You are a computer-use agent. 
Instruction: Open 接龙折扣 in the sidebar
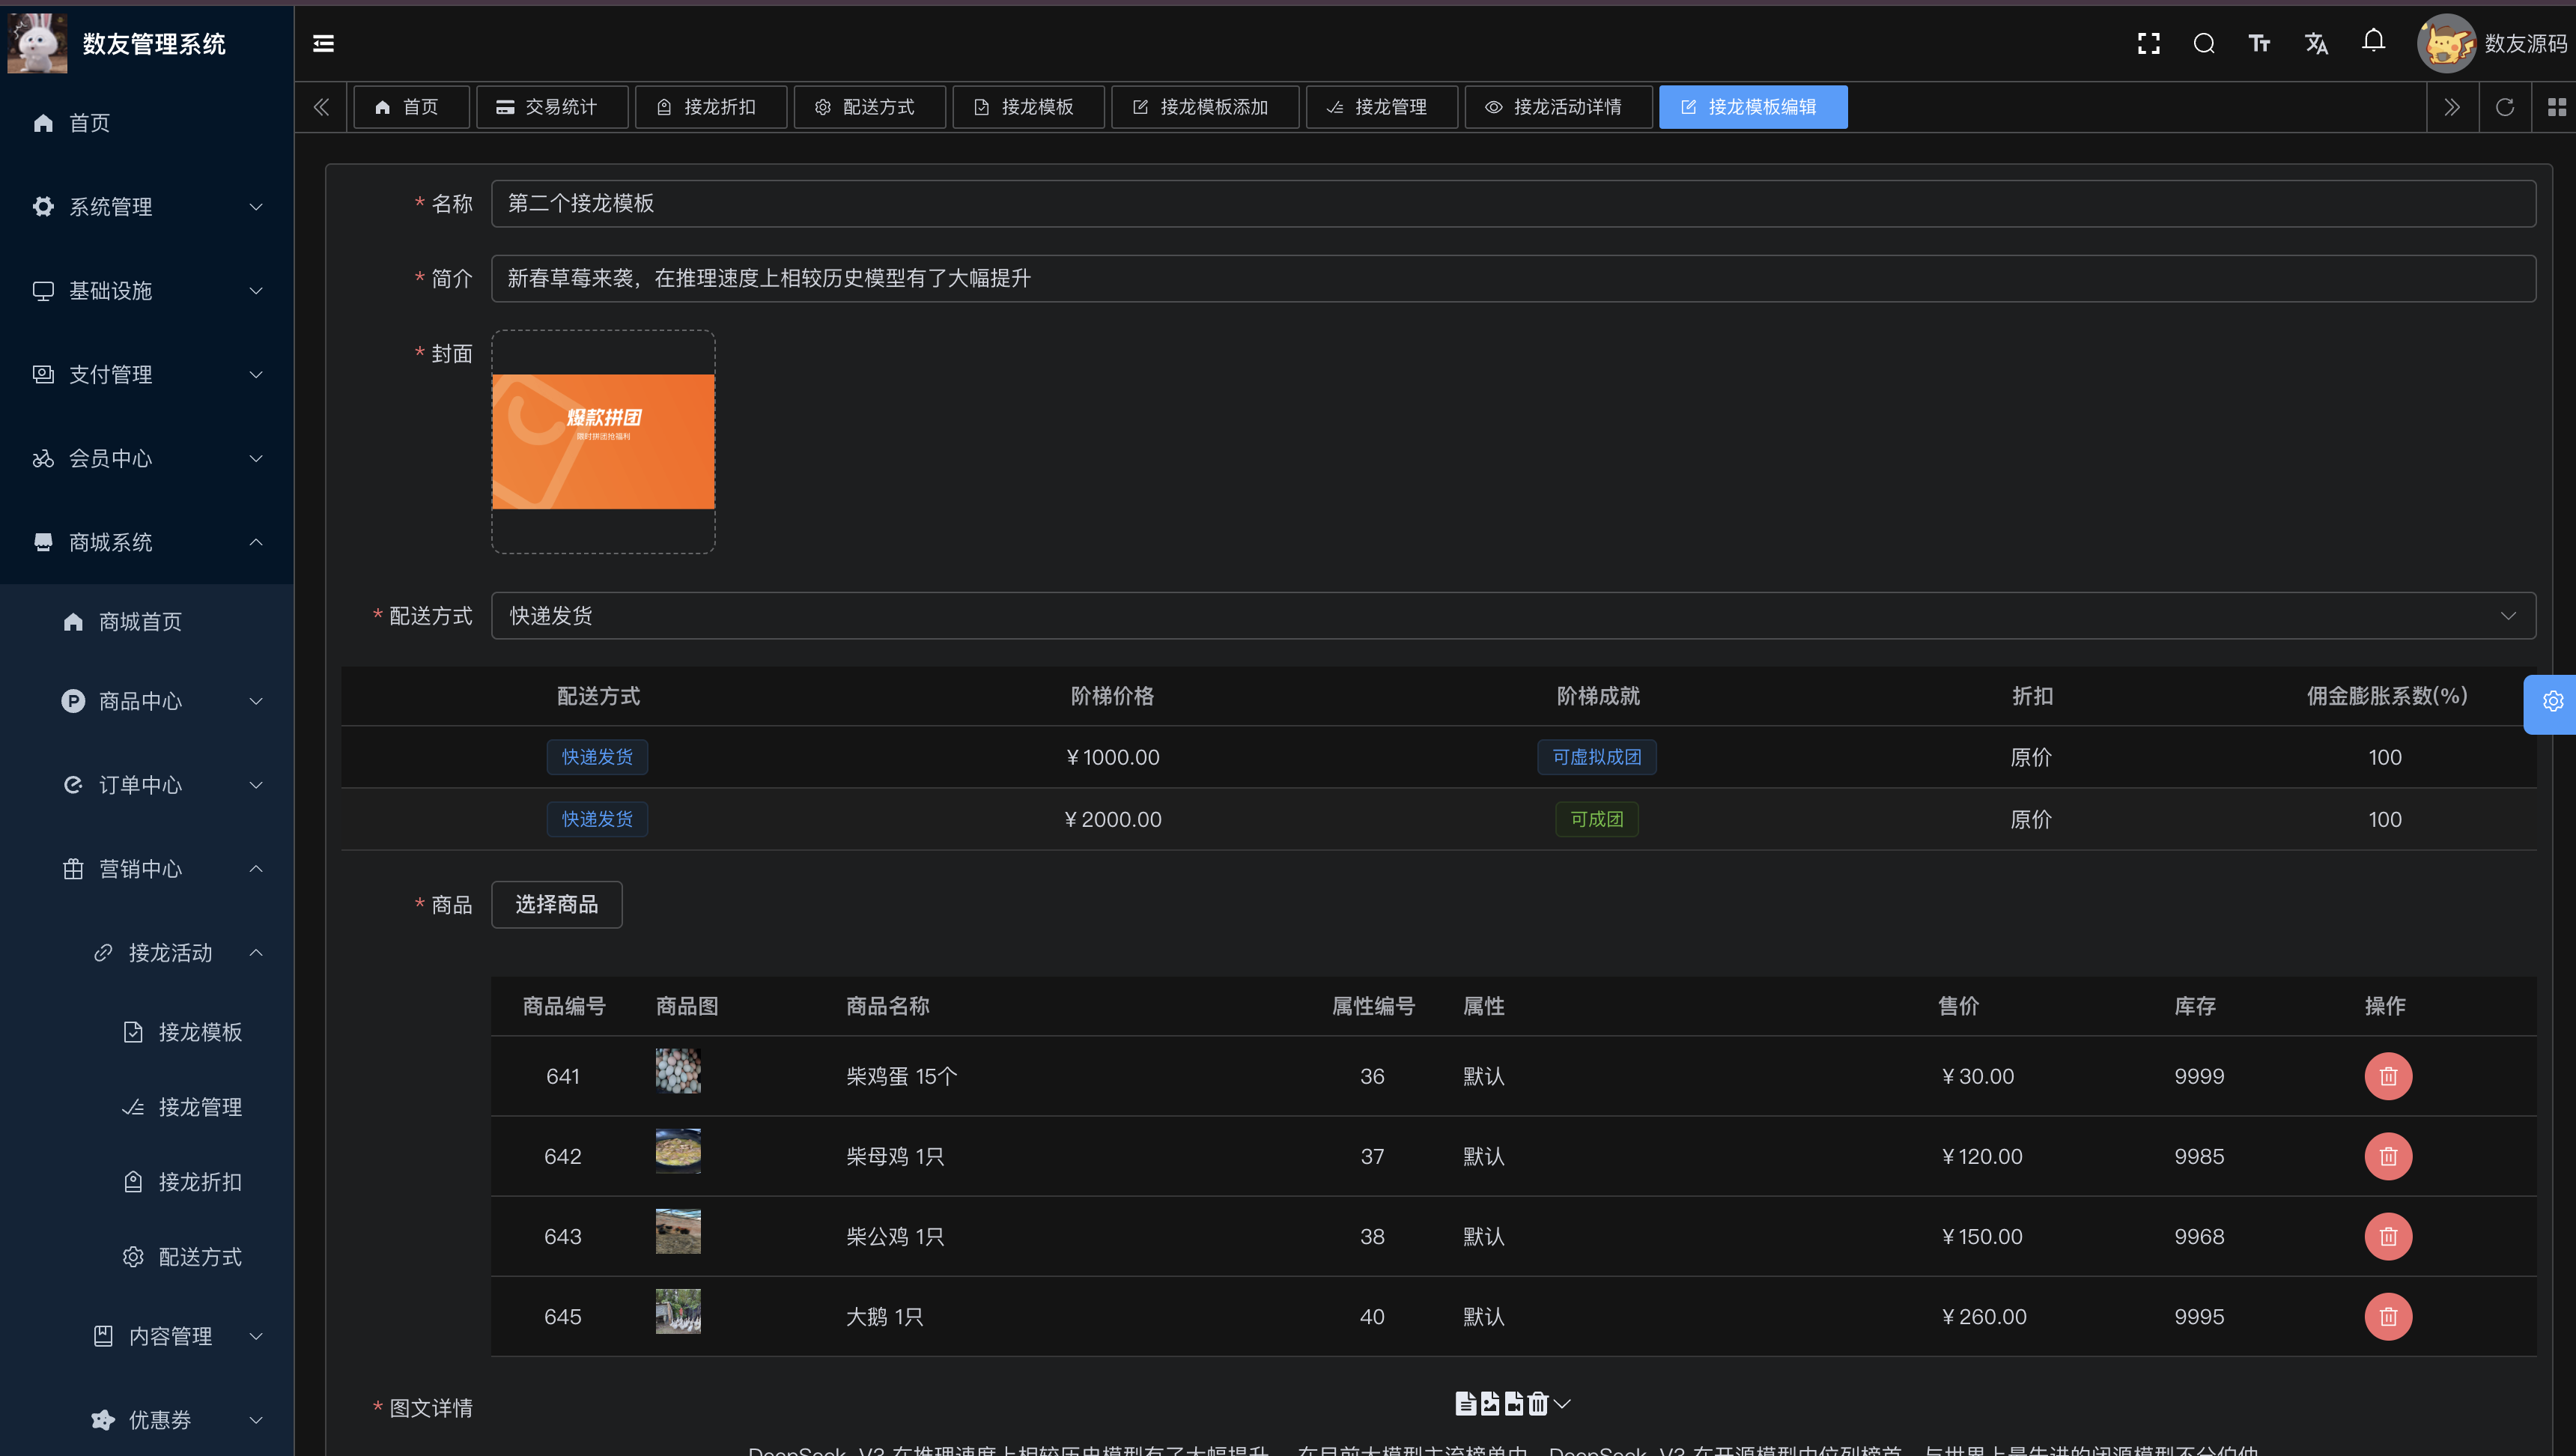click(147, 1183)
